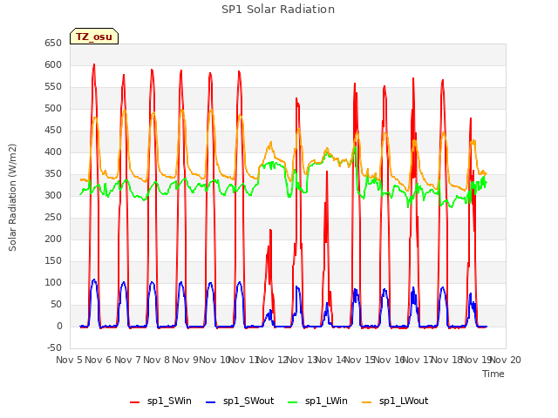Click the 200 y-axis tick label
The height and width of the screenshot is (418, 558).
pos(53,239)
